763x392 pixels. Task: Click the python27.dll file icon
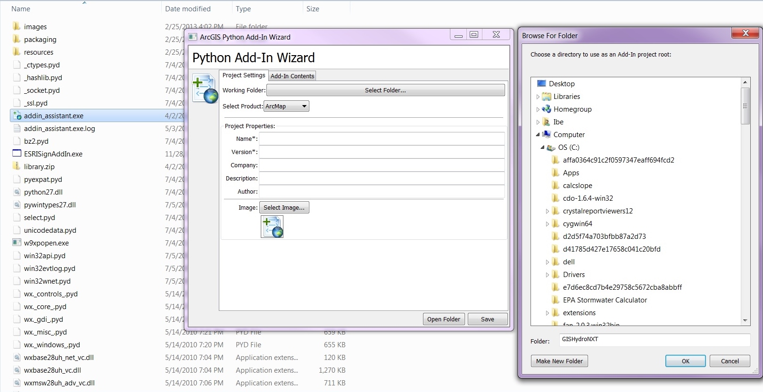point(17,192)
